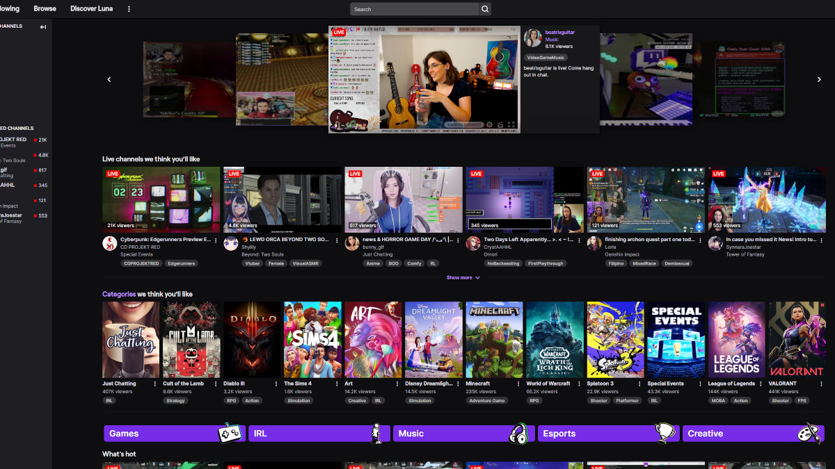This screenshot has height=469, width=835.
Task: Open the three-dot More menu beside Discover Luna
Action: [x=129, y=9]
